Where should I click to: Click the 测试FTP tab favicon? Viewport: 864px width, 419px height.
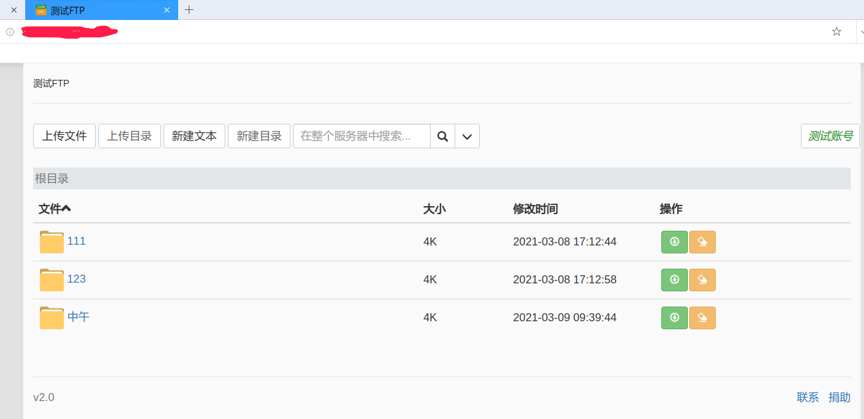[x=41, y=10]
